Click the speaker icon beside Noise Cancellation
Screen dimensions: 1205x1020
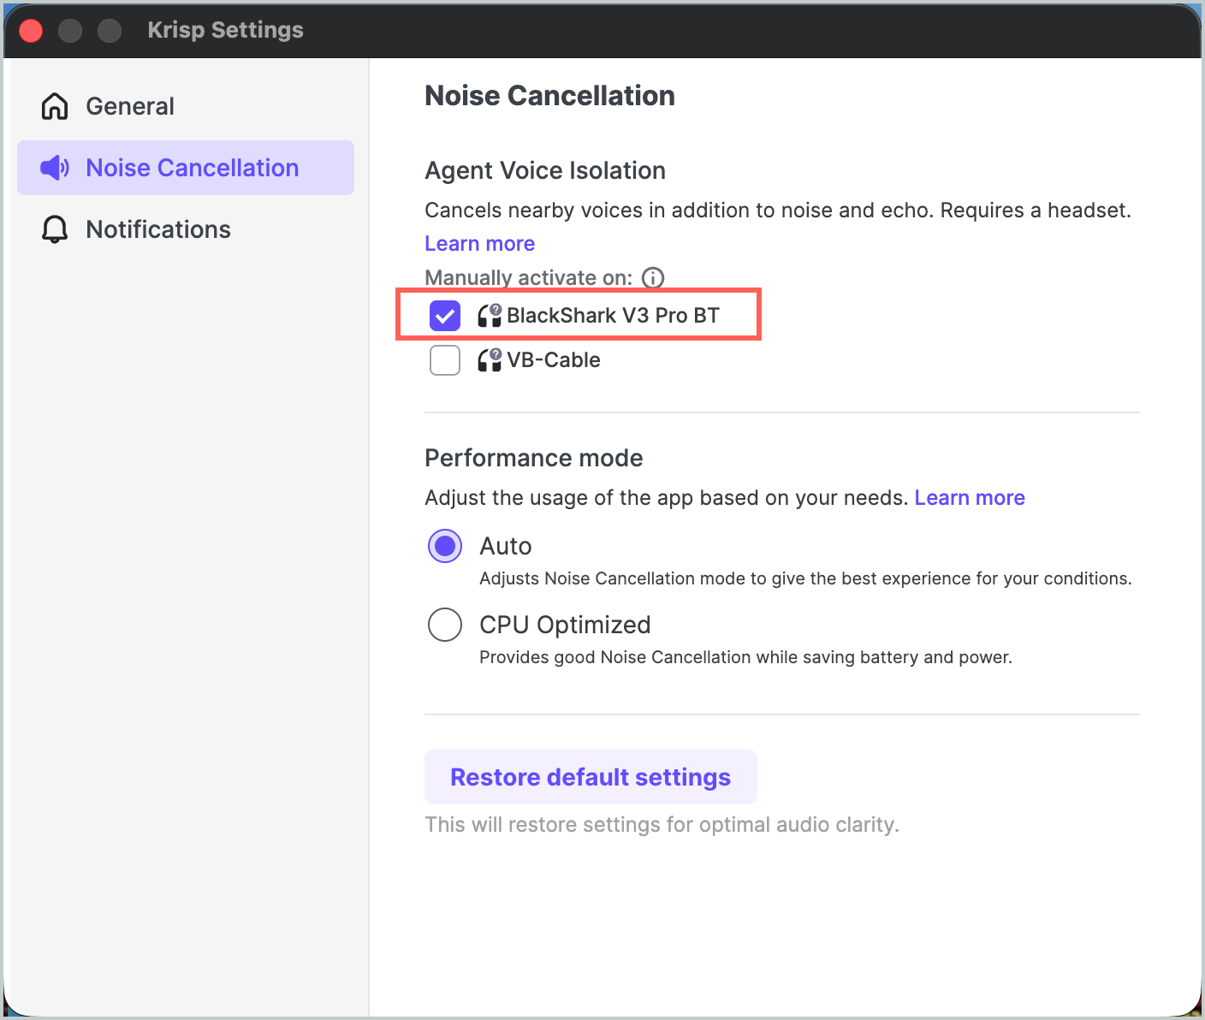55,168
